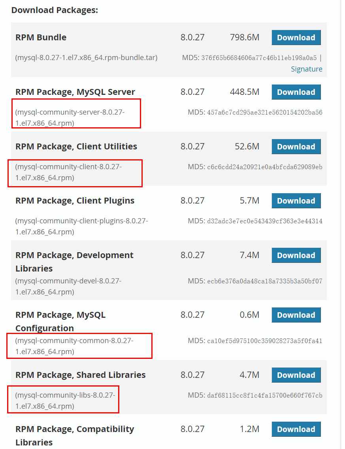Click the 448.5M size of MySQL Server
This screenshot has height=449, width=345.
pos(245,92)
